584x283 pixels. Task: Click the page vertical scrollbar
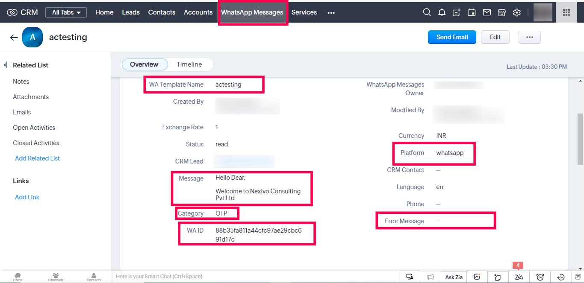[x=580, y=139]
